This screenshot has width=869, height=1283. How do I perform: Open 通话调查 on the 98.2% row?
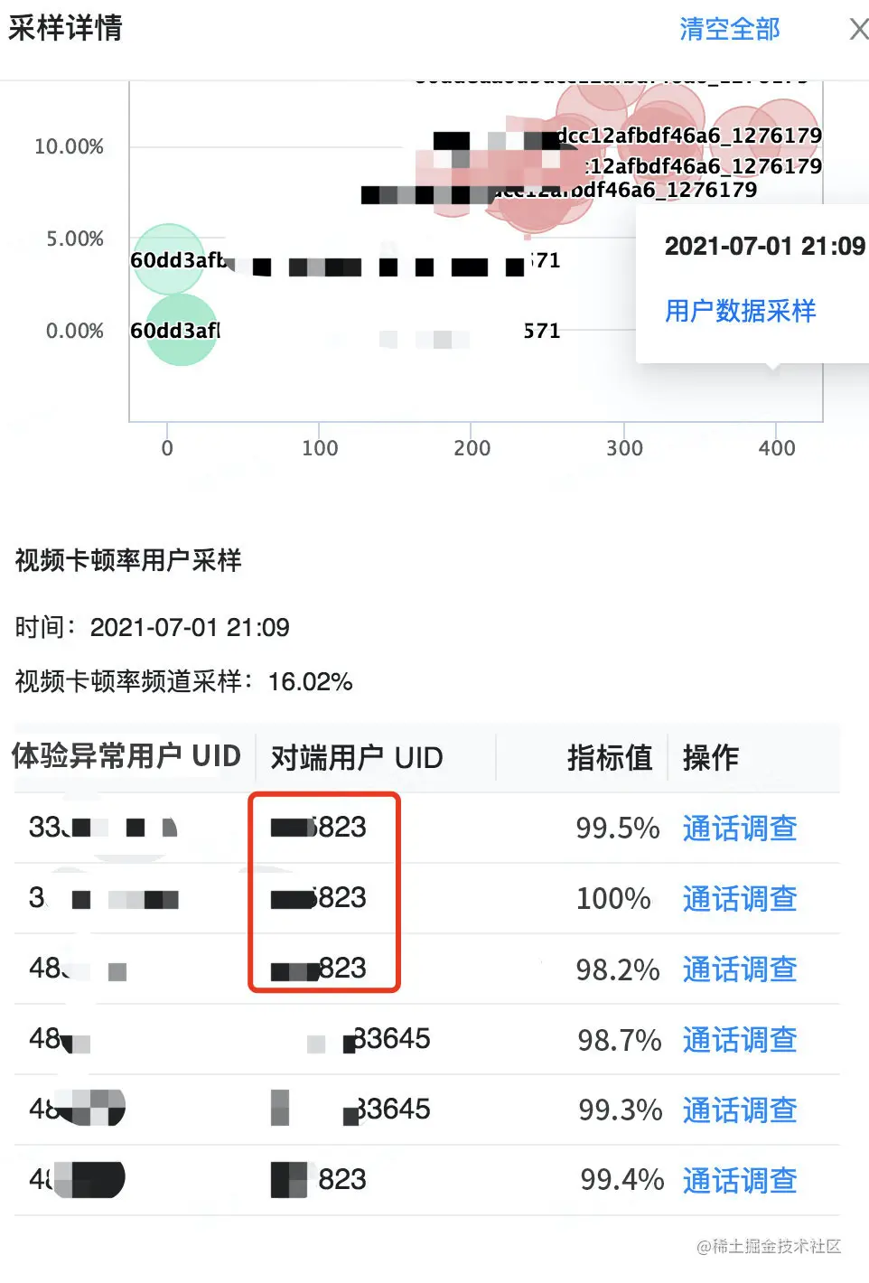(740, 970)
